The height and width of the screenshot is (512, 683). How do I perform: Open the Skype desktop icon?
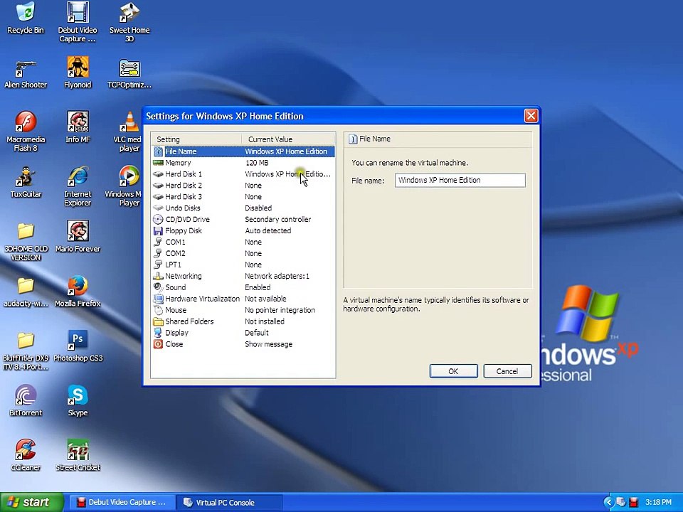coord(78,401)
